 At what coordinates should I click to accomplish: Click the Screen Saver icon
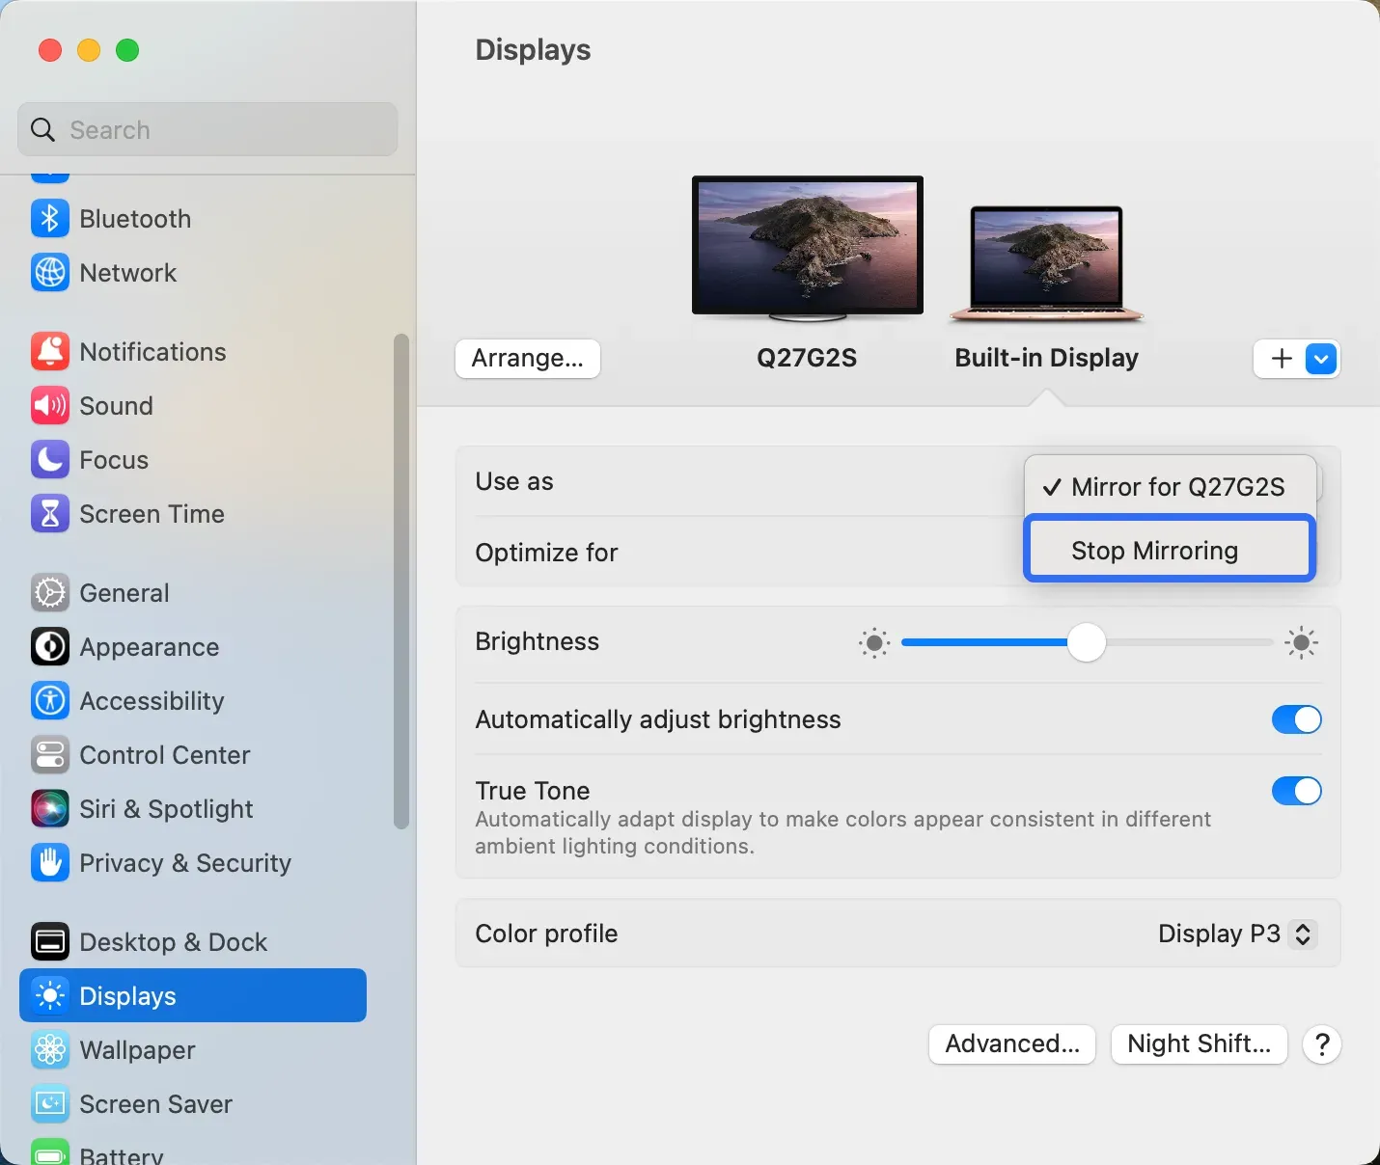(x=50, y=1104)
